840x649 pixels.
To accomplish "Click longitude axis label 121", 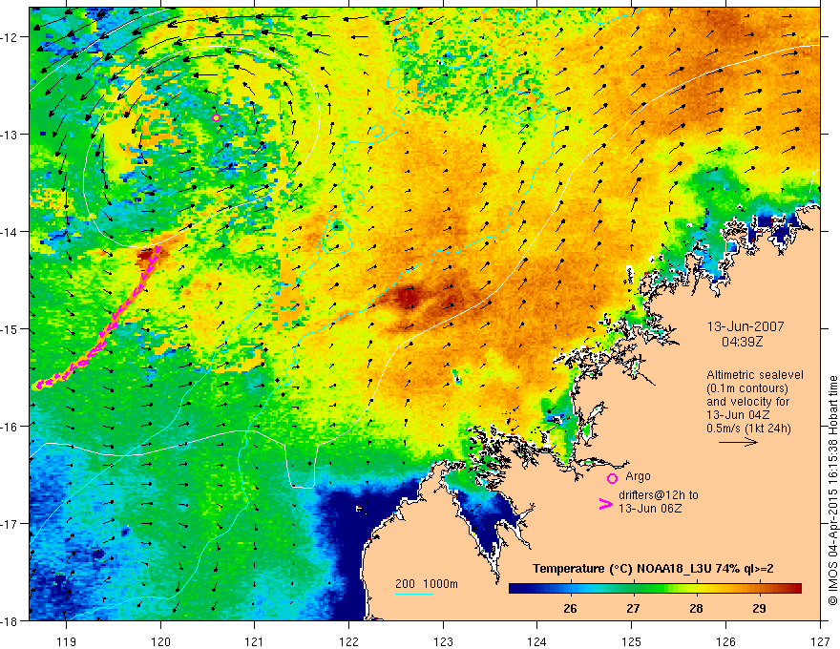I will 255,641.
